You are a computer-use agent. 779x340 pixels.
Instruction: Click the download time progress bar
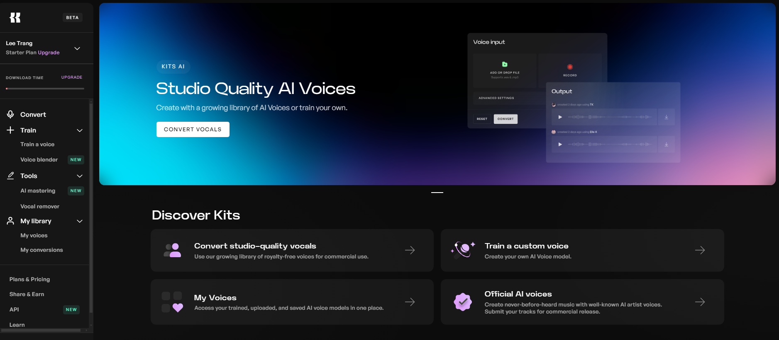pos(45,89)
